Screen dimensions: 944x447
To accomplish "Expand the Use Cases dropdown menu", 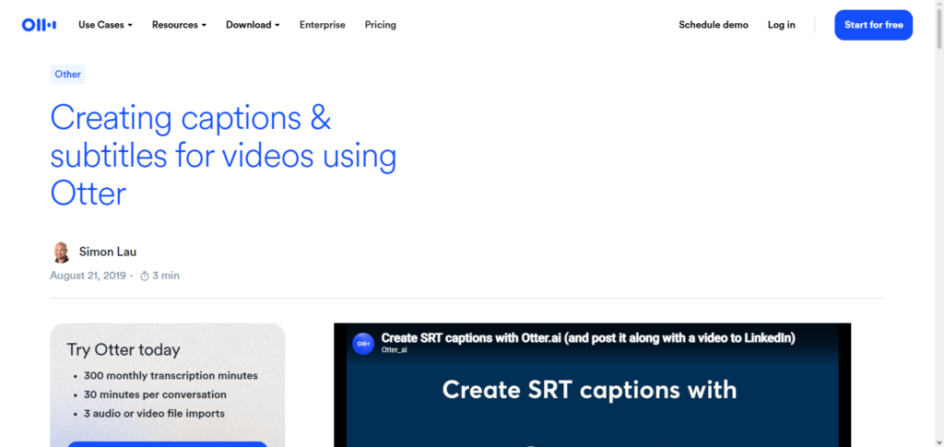I will coord(105,25).
